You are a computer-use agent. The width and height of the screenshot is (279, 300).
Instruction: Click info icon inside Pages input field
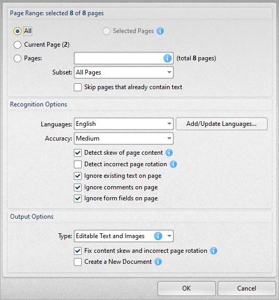(168, 58)
